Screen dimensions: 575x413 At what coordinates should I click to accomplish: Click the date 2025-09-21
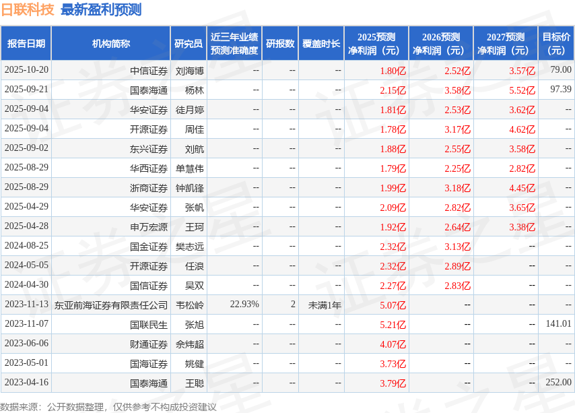26,89
